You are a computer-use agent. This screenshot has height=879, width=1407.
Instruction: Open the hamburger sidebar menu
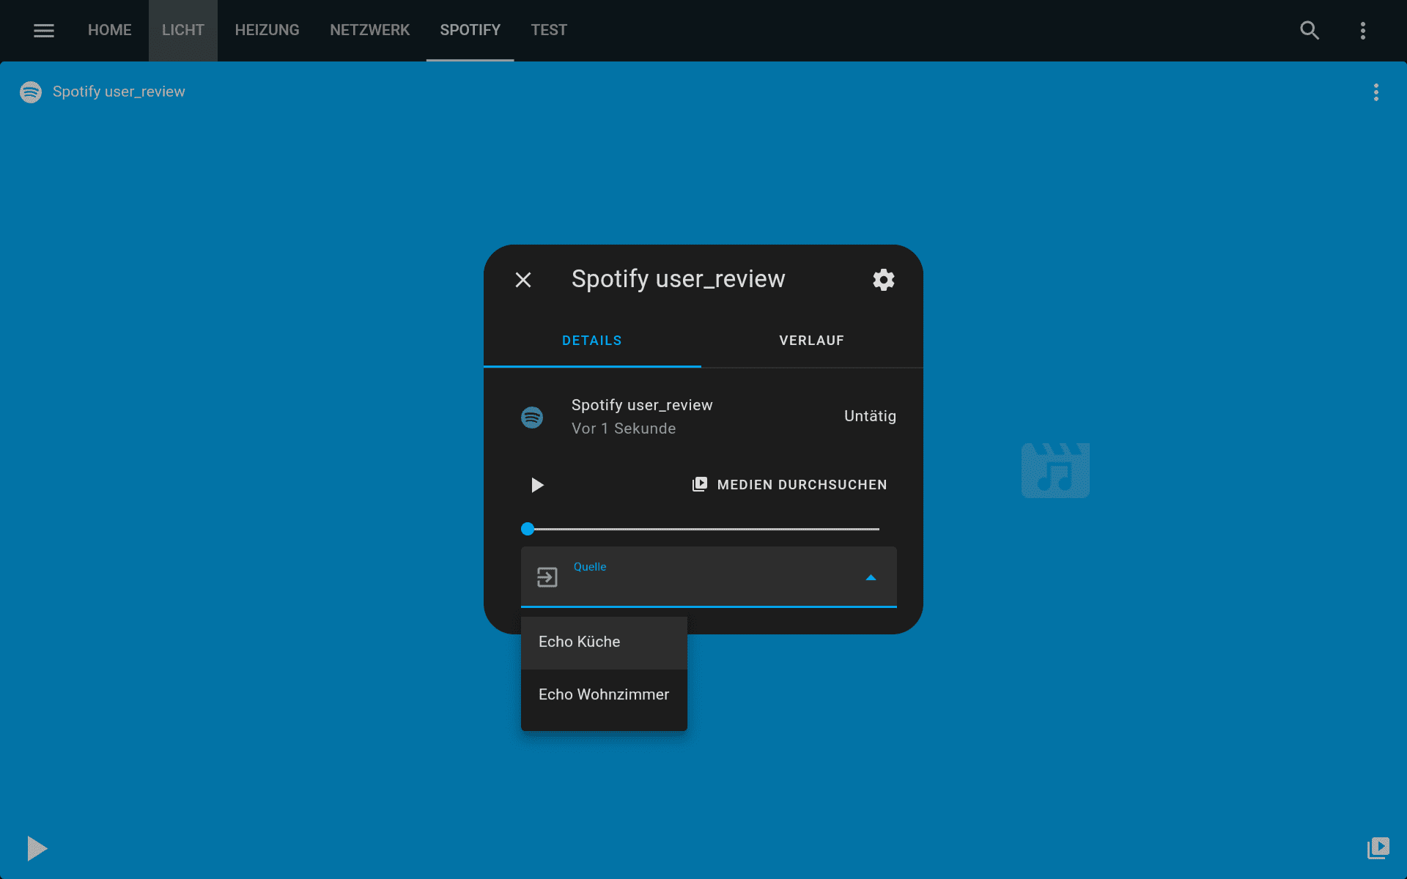pyautogui.click(x=44, y=30)
